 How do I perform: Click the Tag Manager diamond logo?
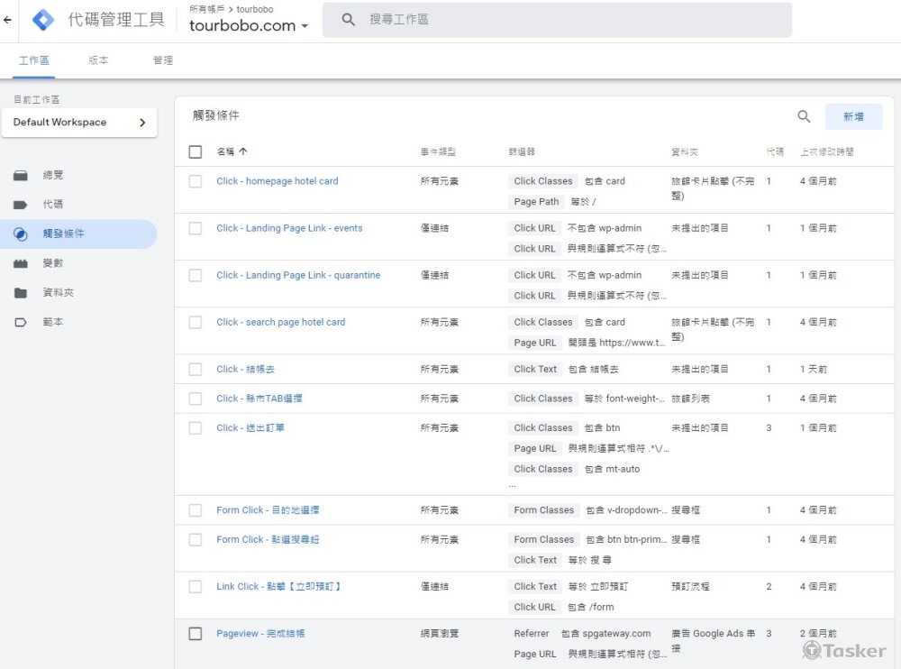pos(43,20)
